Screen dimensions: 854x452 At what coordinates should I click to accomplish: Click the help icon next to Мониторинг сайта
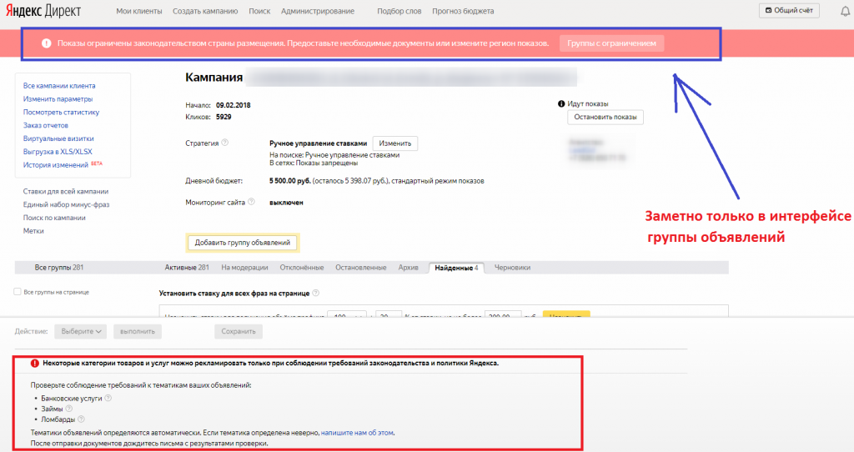click(252, 202)
